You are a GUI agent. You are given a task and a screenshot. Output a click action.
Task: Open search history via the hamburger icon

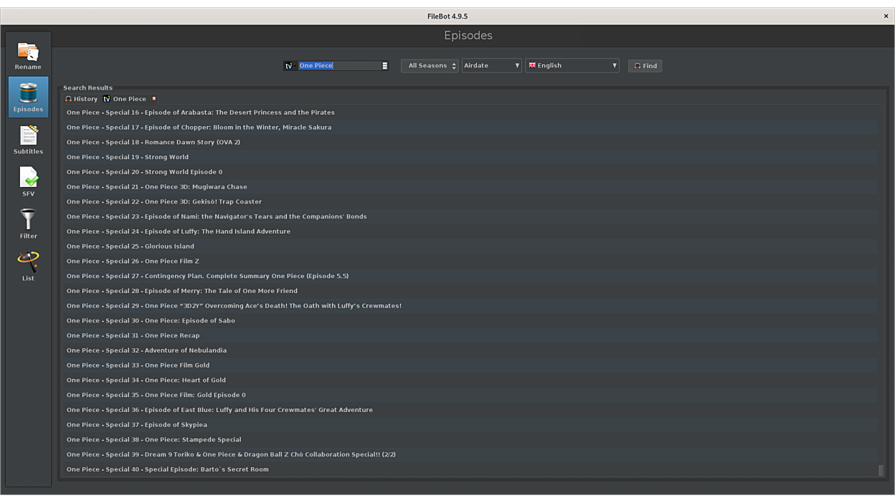pyautogui.click(x=385, y=65)
